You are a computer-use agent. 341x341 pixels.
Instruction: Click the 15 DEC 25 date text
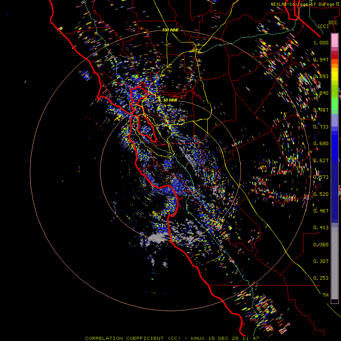[223, 338]
